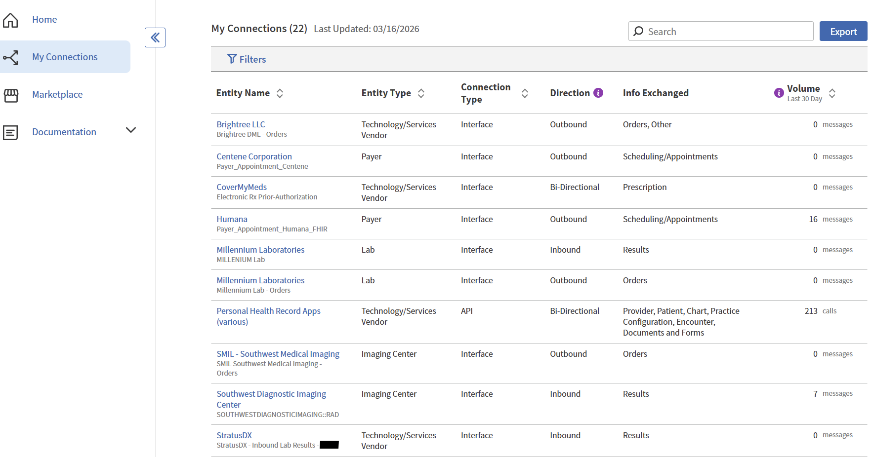Click the Marketplace storefront icon
Screen dimensions: 872x457
[11, 95]
